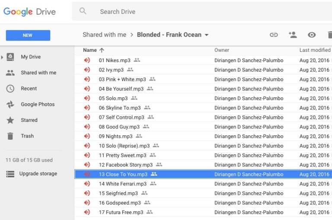Click owner name in 09 Nights.mp3 row

pyautogui.click(x=249, y=136)
